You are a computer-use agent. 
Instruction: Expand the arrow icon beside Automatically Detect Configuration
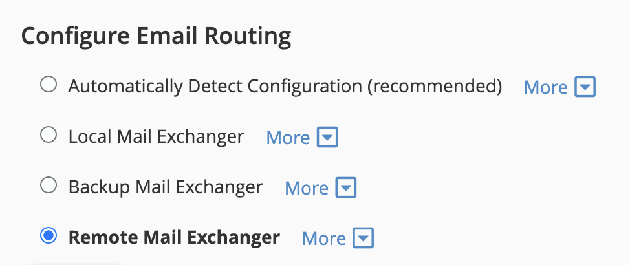tap(585, 87)
